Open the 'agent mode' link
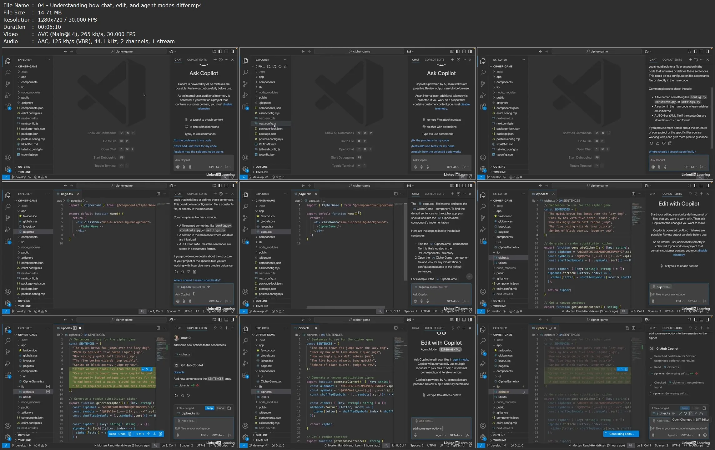715x450 pixels. (x=460, y=360)
